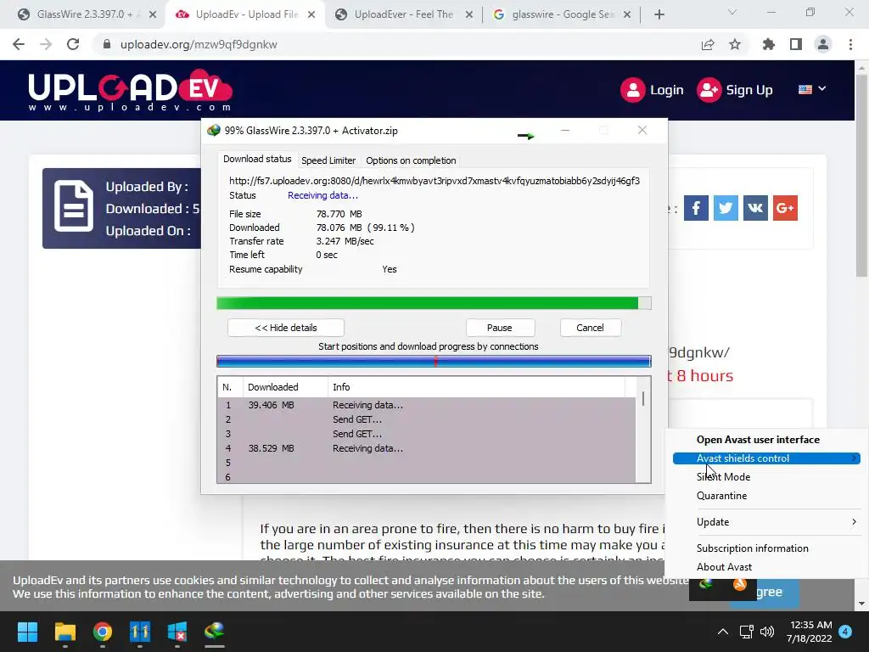869x652 pixels.
Task: Open Chrome from the taskbar
Action: [x=103, y=632]
